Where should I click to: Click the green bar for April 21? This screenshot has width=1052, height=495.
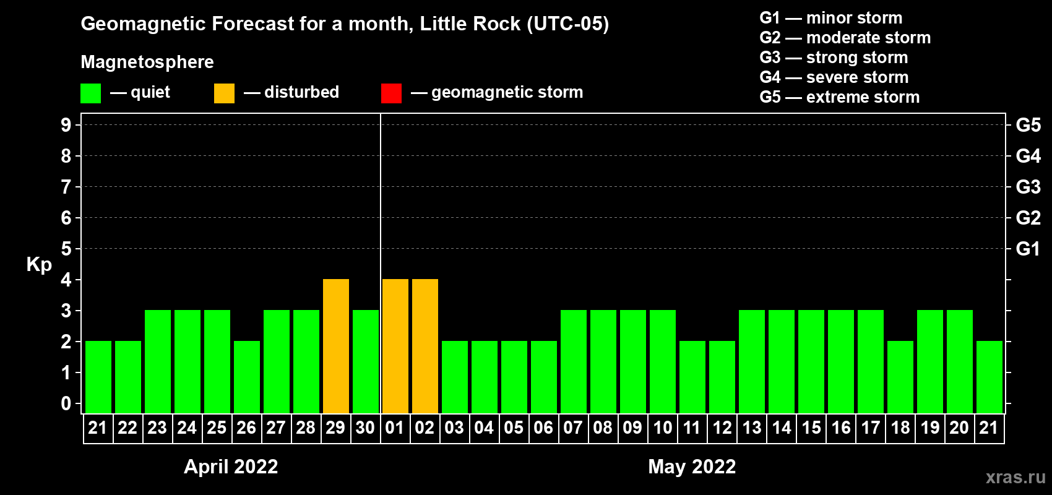click(x=98, y=377)
